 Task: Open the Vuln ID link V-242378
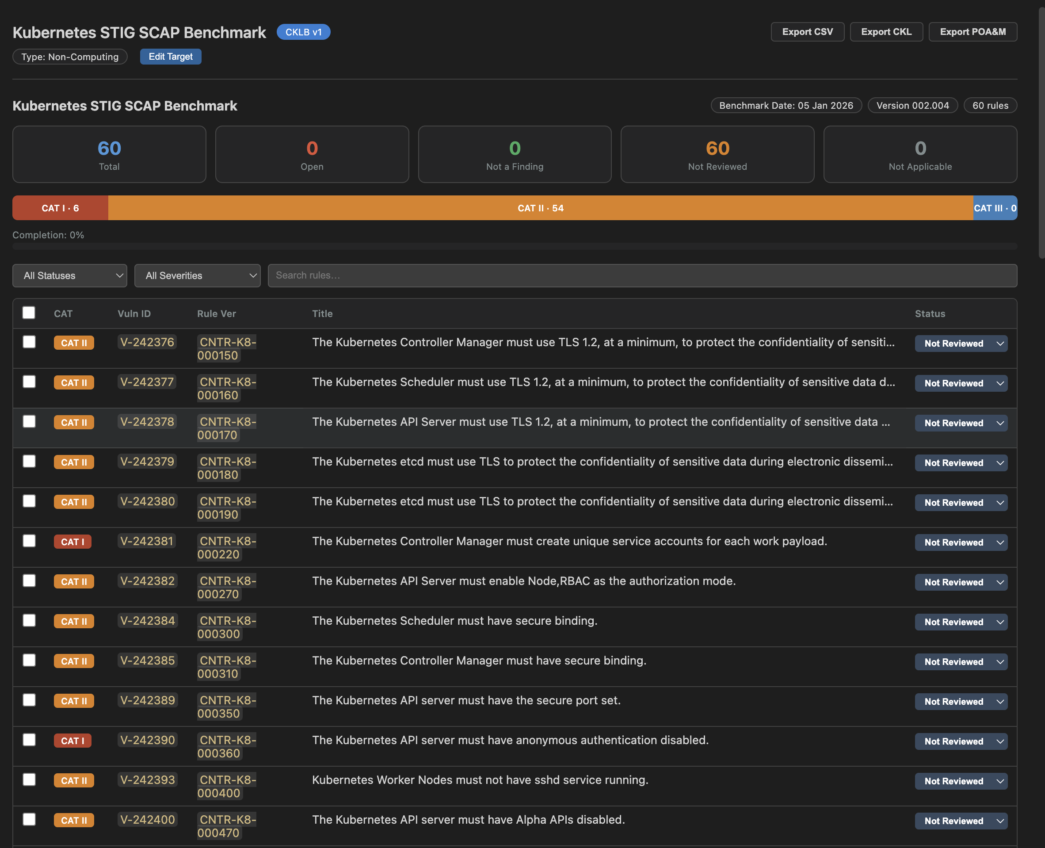[147, 421]
